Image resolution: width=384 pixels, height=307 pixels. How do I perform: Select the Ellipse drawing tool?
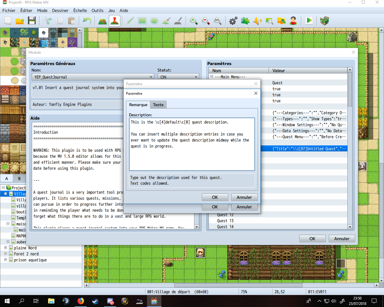pyautogui.click(x=154, y=21)
